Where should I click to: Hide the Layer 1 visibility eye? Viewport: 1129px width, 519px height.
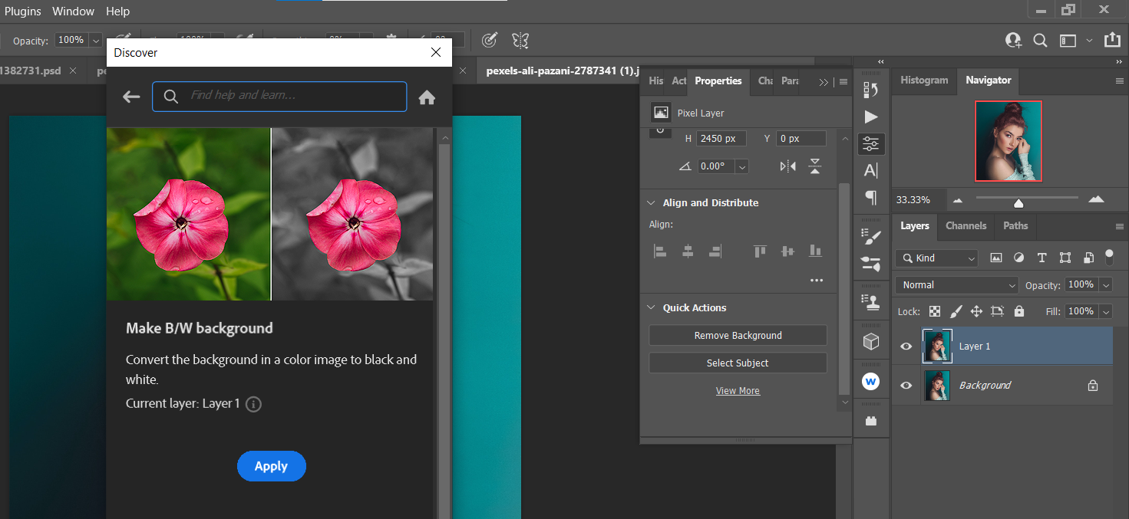pyautogui.click(x=906, y=346)
